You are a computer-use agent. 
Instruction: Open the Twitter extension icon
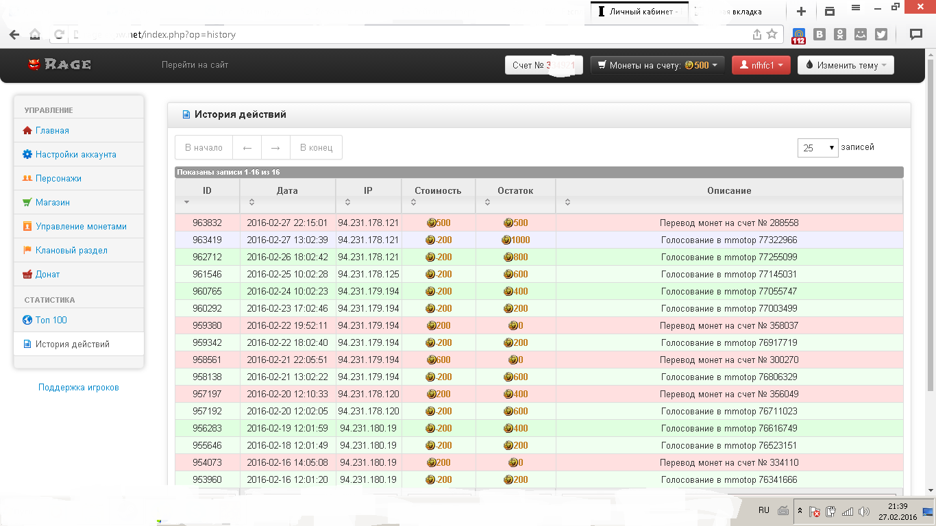pyautogui.click(x=881, y=34)
